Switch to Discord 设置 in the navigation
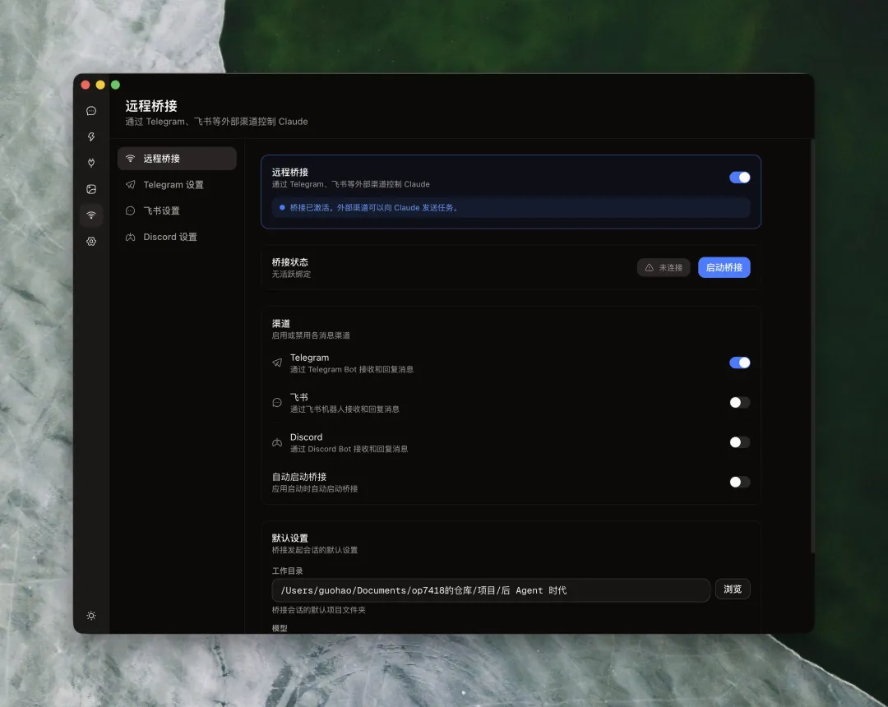The width and height of the screenshot is (888, 707). click(169, 238)
